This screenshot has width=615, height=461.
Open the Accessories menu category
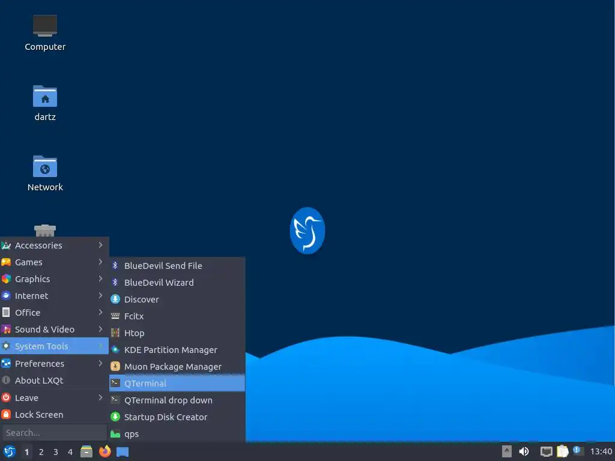(54, 245)
